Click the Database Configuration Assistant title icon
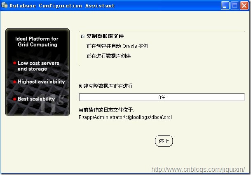The width and height of the screenshot is (251, 175). click(4, 5)
